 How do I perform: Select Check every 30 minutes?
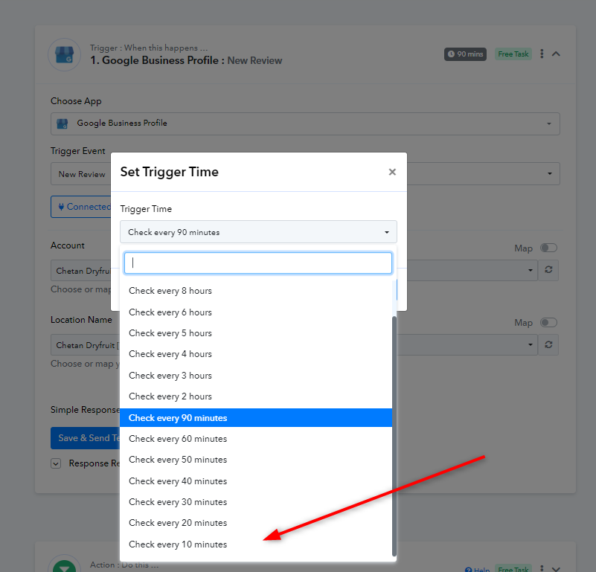click(x=256, y=502)
